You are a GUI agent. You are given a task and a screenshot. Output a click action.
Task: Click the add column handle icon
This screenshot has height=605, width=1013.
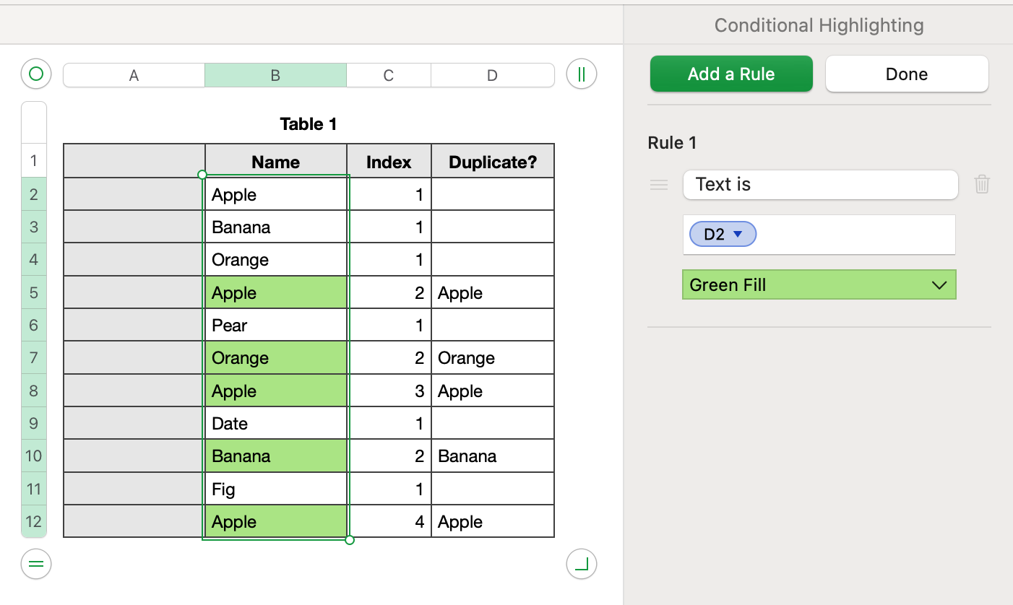coord(582,74)
